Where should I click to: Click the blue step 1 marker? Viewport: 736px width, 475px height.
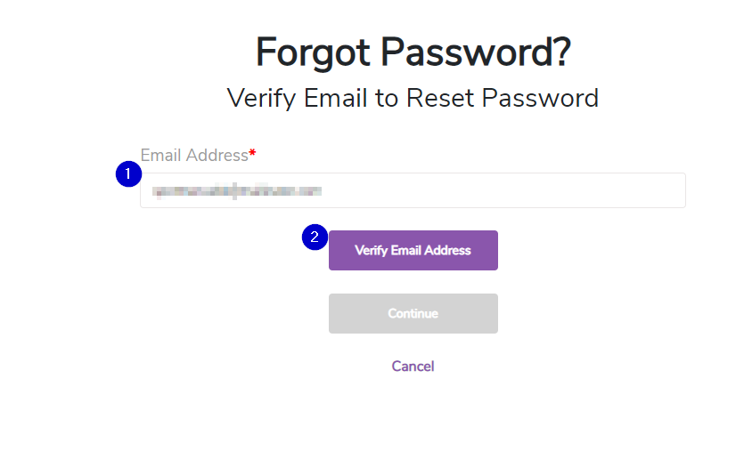coord(128,174)
